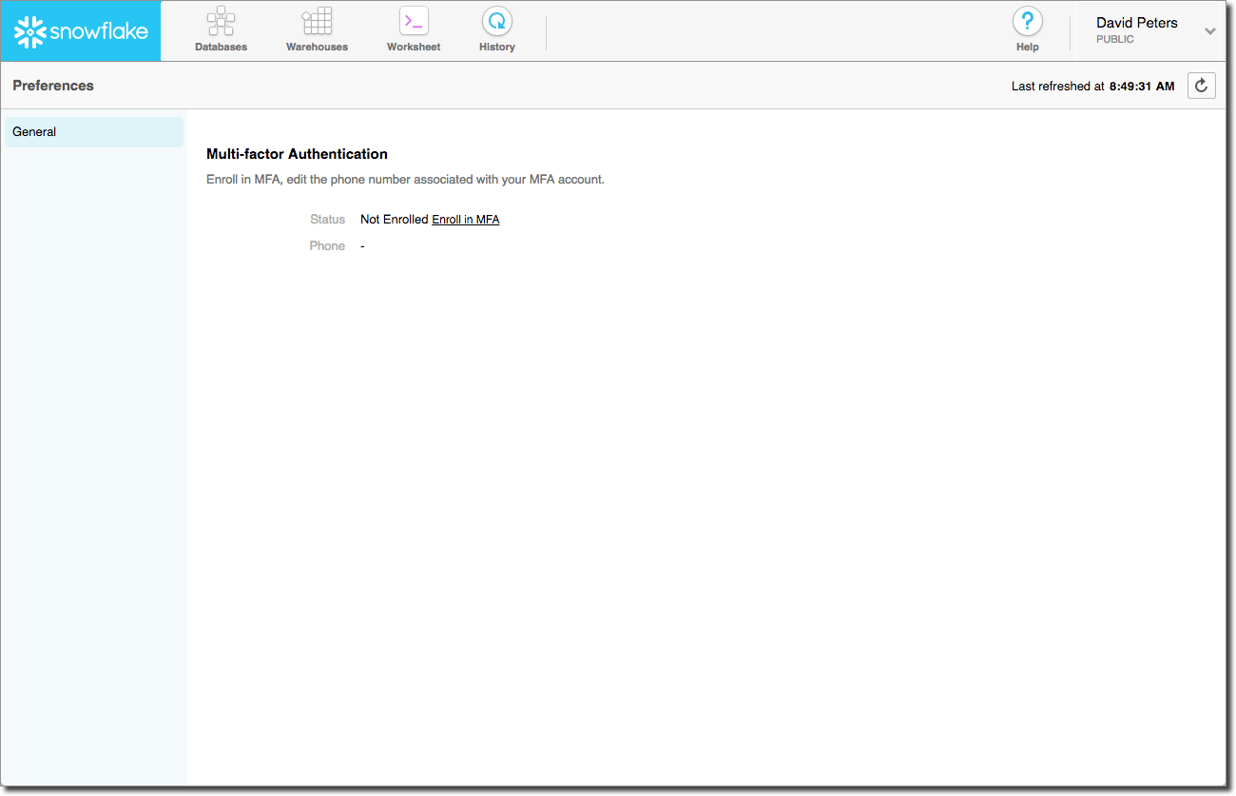The width and height of the screenshot is (1236, 796).
Task: Open the Worksheet prompt icon
Action: [x=414, y=21]
